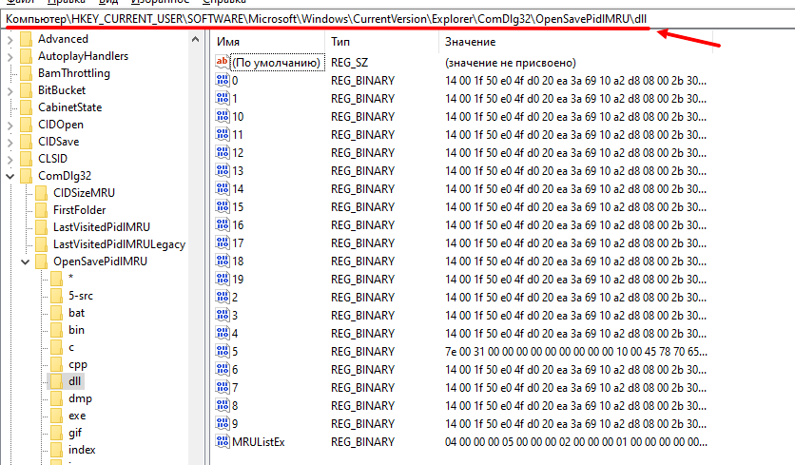
Task: Collapse the ComDlg32 key
Action: (10, 177)
